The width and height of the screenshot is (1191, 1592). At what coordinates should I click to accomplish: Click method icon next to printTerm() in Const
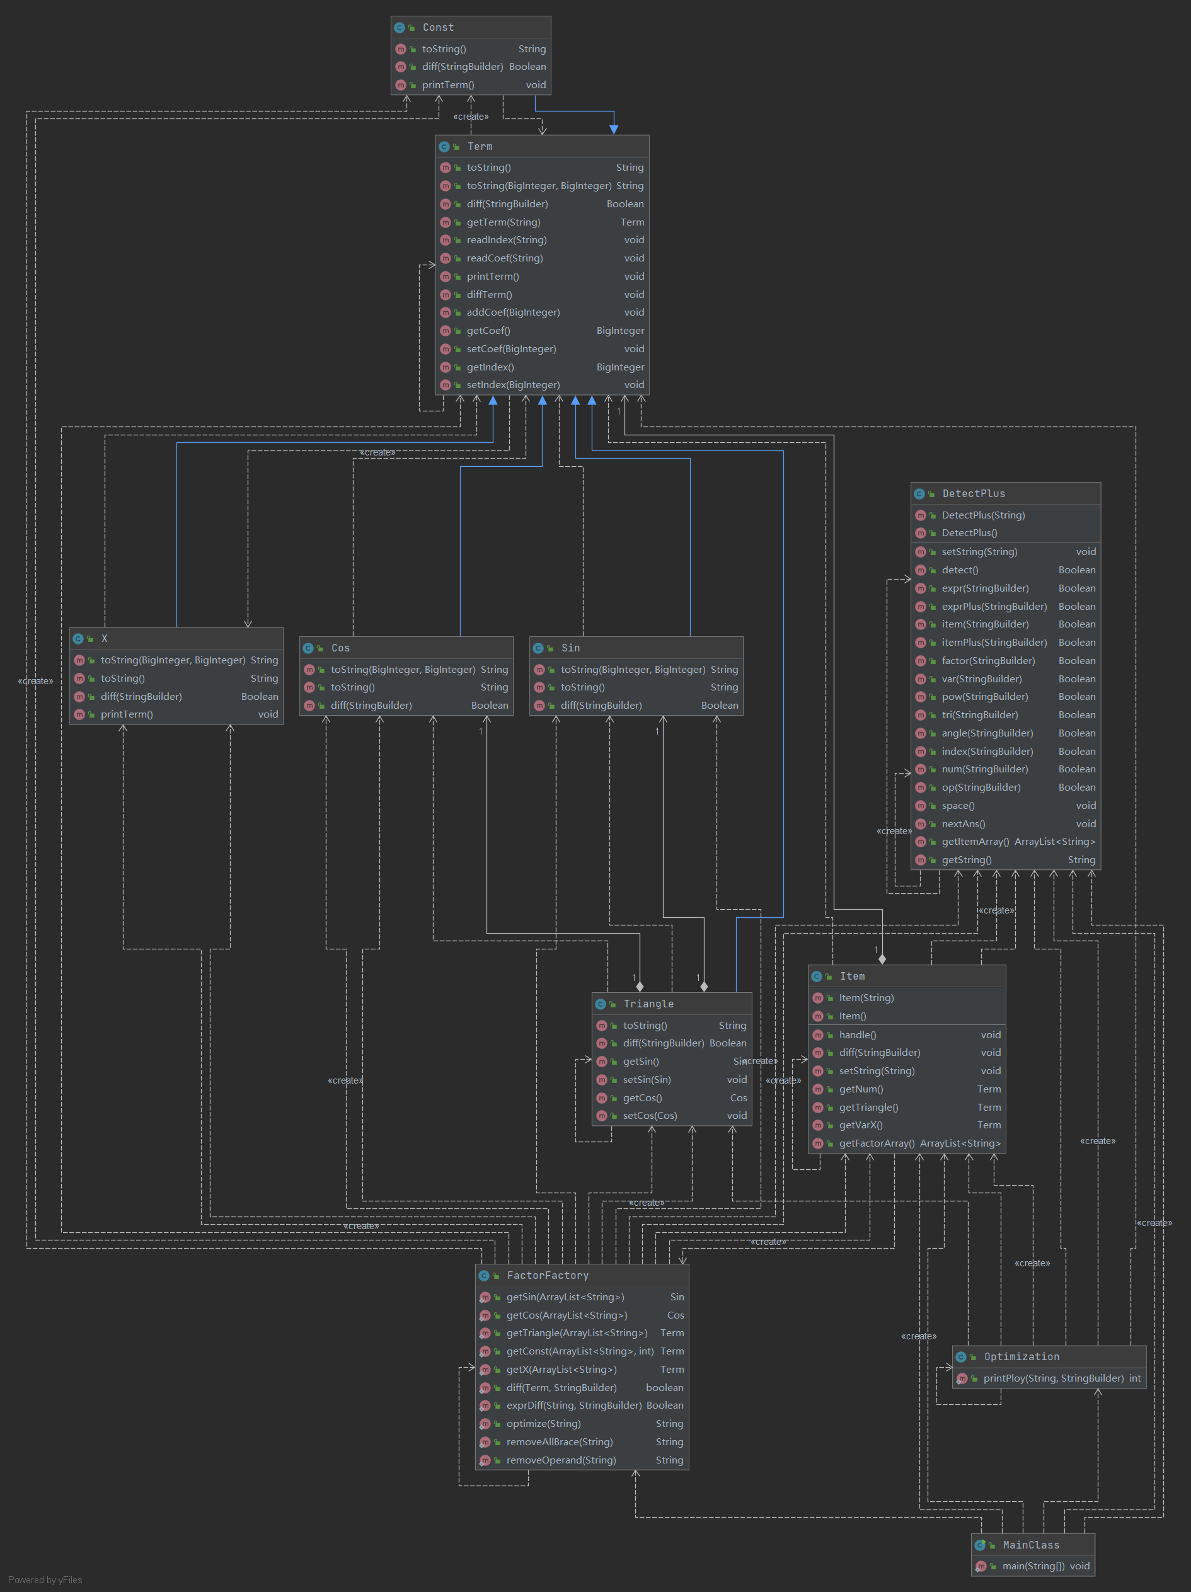pyautogui.click(x=401, y=85)
